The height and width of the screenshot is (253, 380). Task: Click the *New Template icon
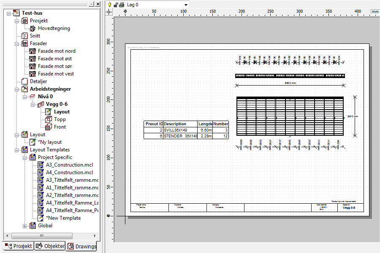tap(41, 218)
